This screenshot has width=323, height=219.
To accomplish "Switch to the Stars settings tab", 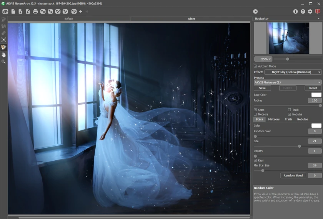I will pos(259,119).
